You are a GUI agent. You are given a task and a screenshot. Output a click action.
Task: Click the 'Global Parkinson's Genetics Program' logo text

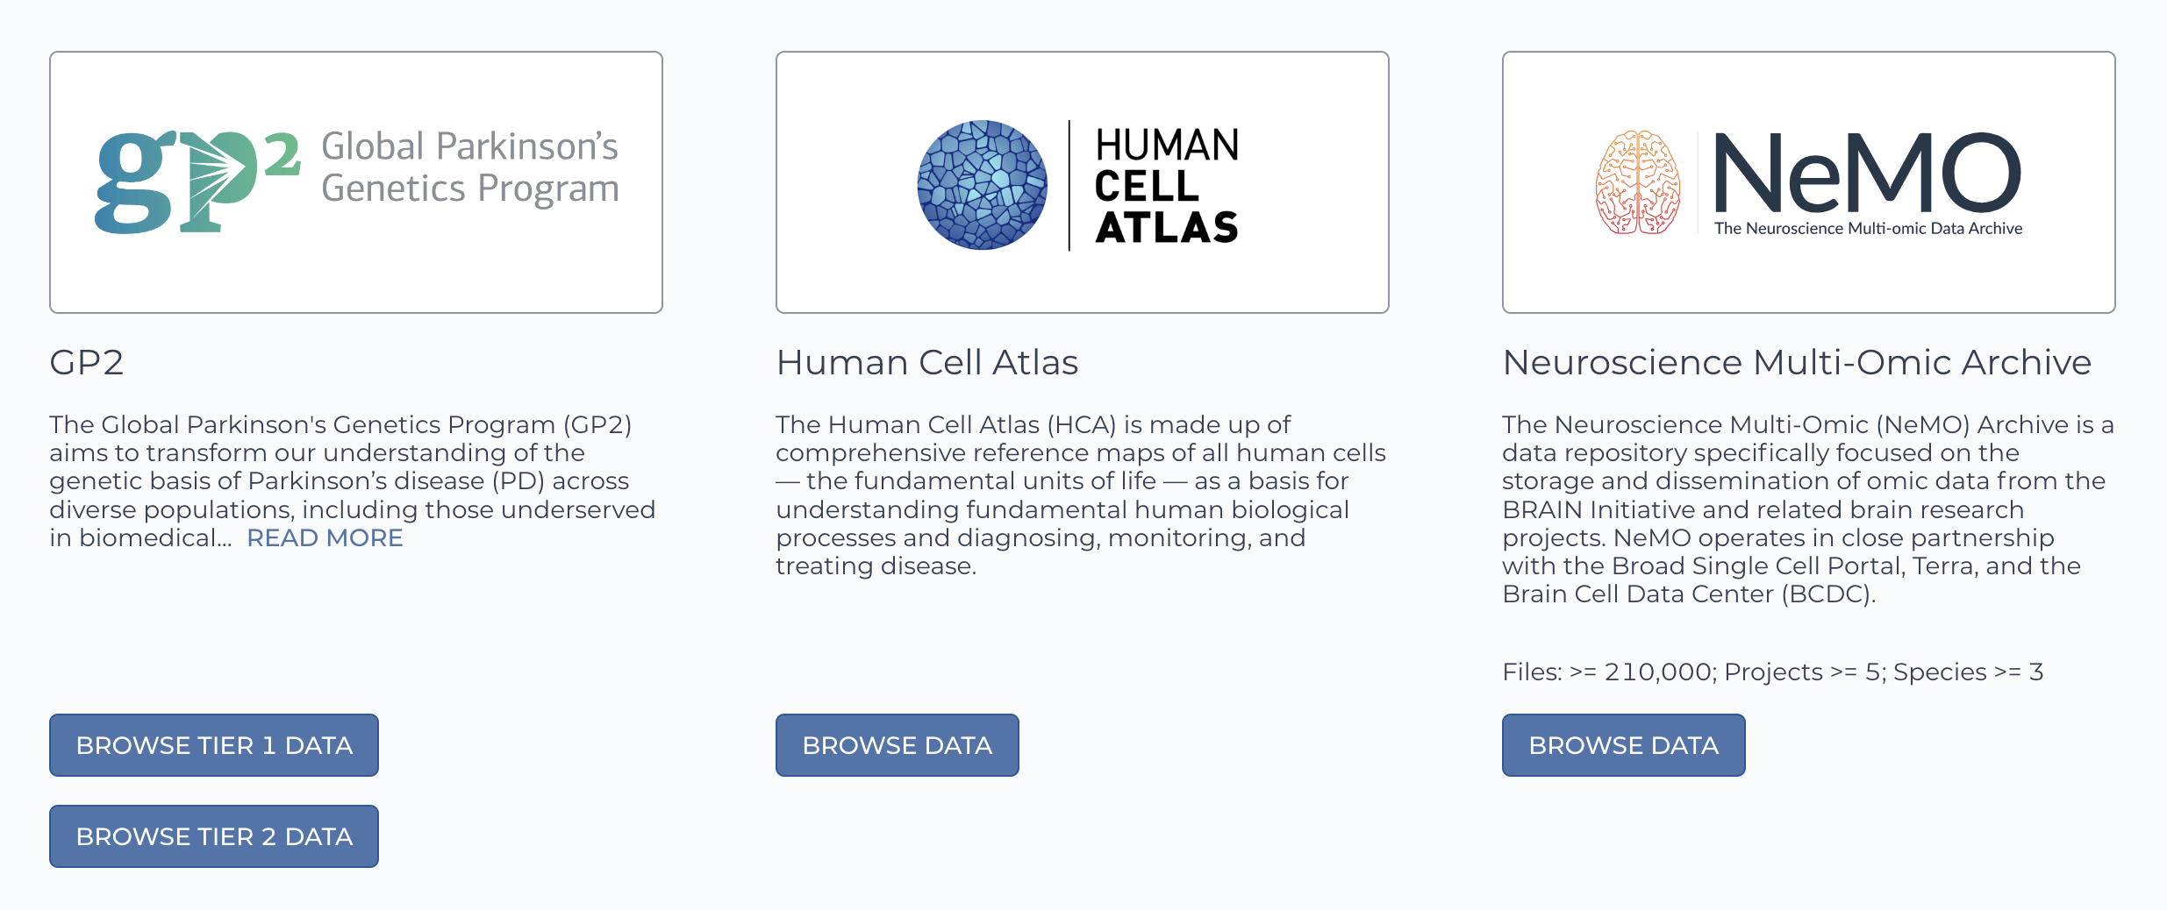pyautogui.click(x=469, y=167)
